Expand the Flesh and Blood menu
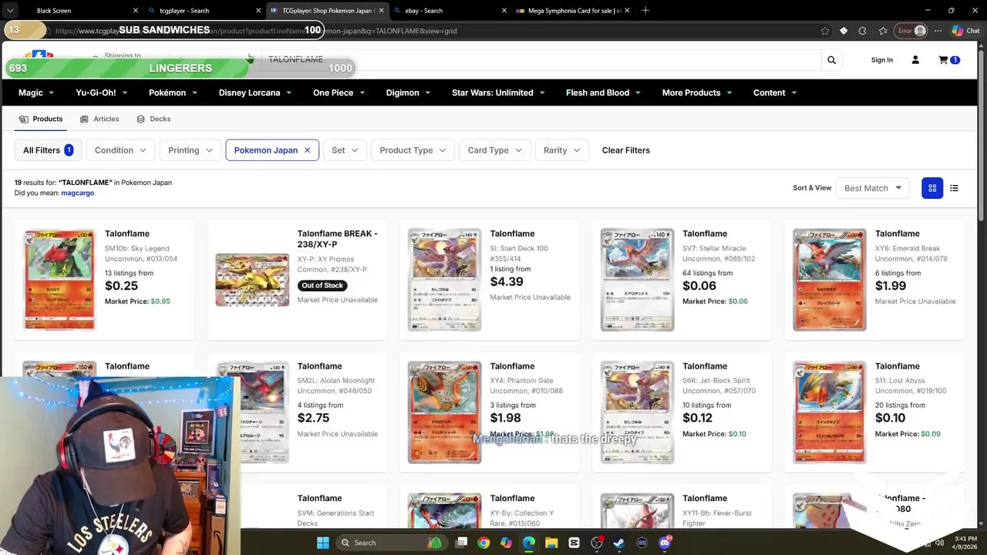This screenshot has width=987, height=555. [604, 92]
